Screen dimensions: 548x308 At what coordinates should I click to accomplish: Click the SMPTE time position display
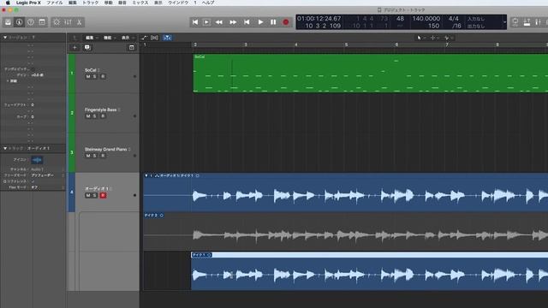click(x=319, y=19)
